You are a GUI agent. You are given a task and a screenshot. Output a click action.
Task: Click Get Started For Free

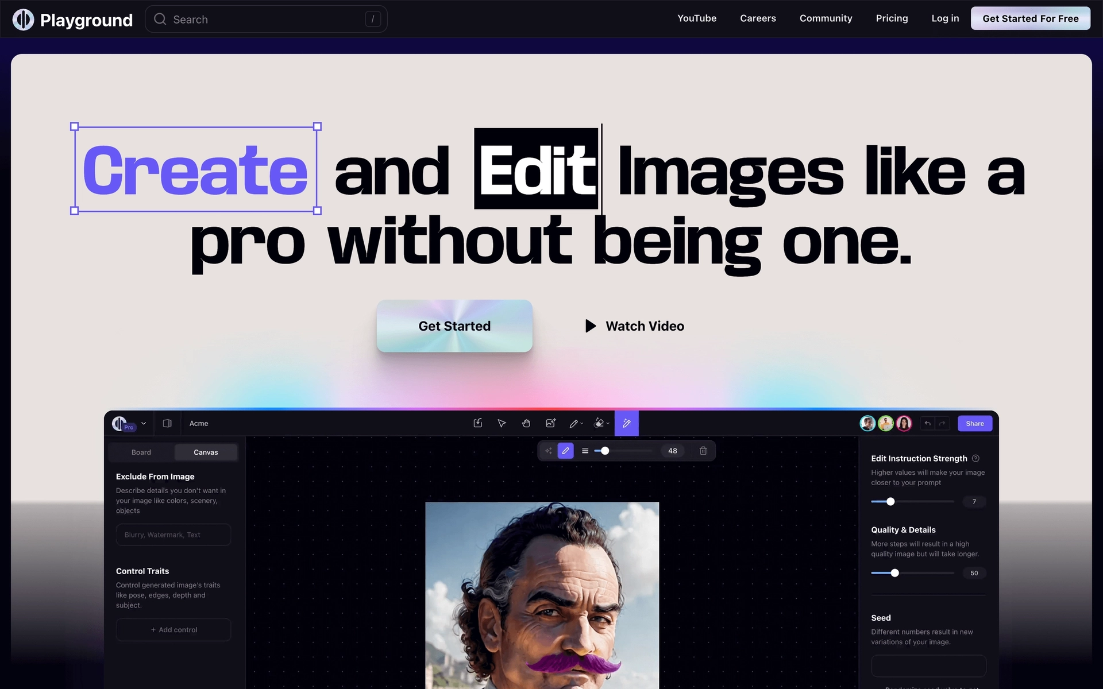click(x=1030, y=18)
